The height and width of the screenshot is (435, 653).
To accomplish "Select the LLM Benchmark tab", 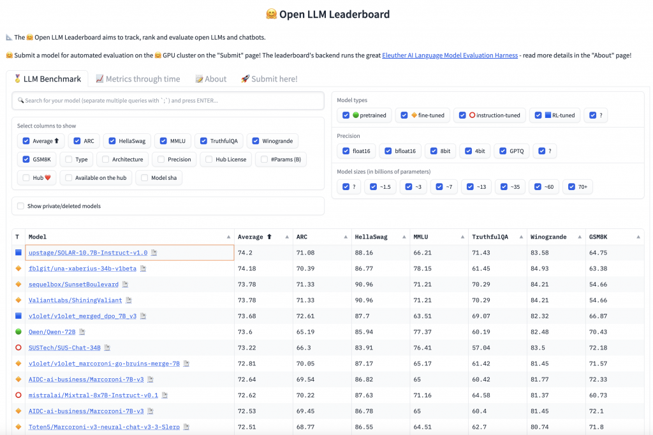I will pyautogui.click(x=47, y=78).
